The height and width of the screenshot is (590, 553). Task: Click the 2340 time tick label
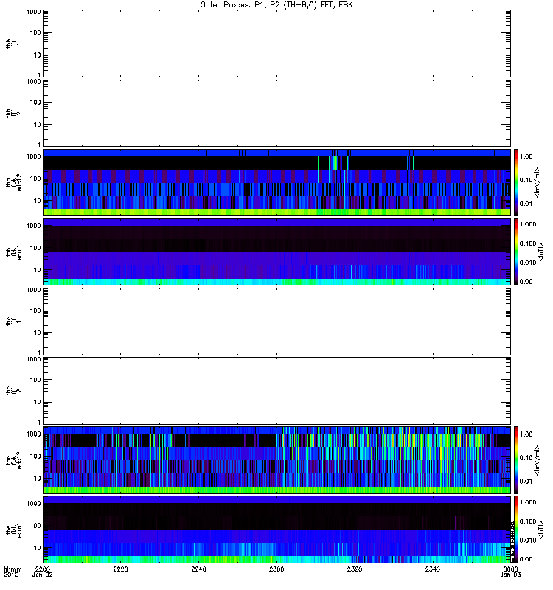click(433, 569)
